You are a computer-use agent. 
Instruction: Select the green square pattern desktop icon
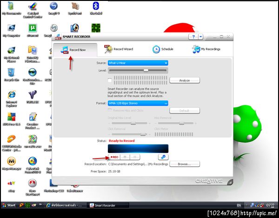coord(96,28)
